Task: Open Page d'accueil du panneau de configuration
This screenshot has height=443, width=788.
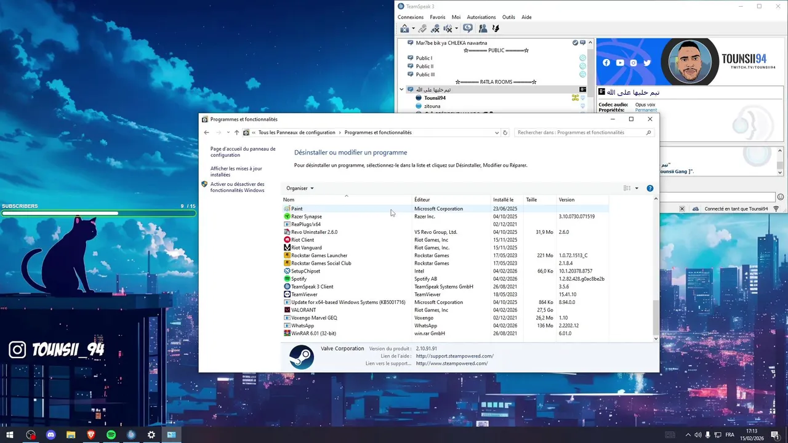Action: [243, 152]
